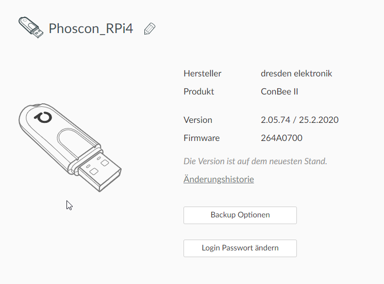Click the 'Die Version ist auf dem neuesten Stand' message
Viewport: 384px width, 284px height.
[x=255, y=161]
